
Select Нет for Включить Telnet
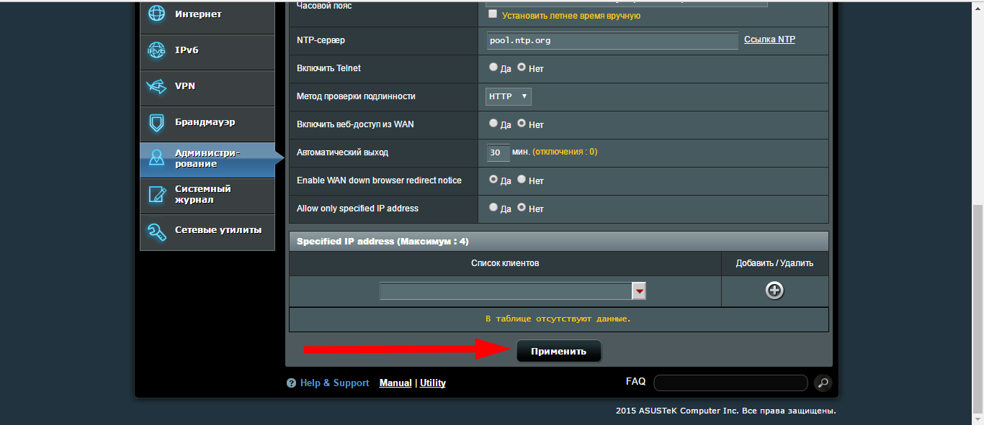tap(522, 68)
